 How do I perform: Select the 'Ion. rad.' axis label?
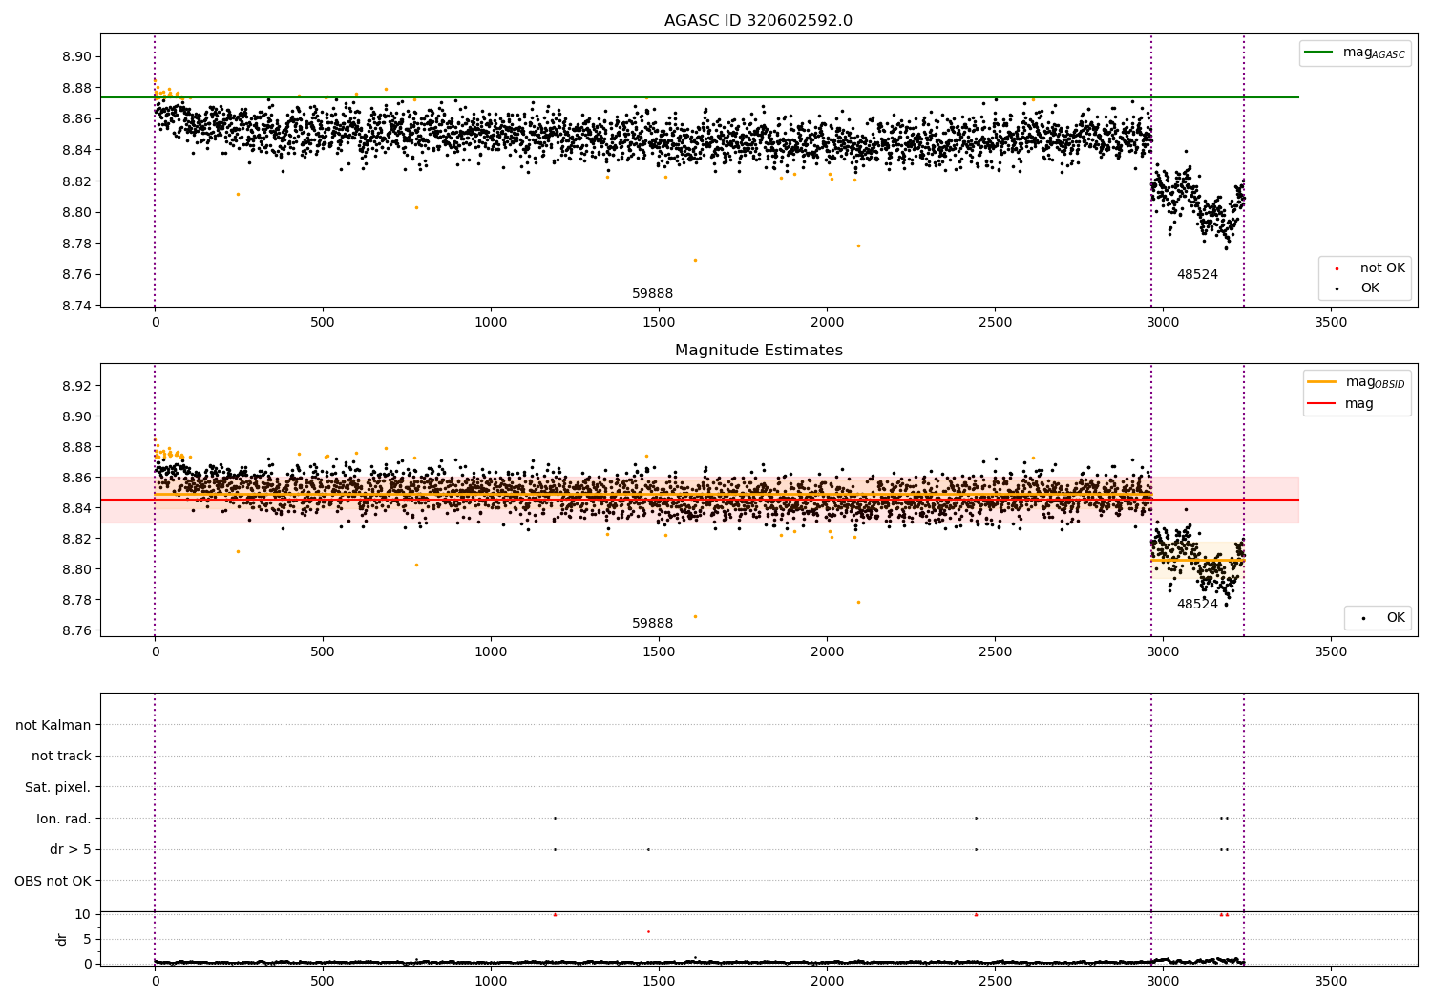click(63, 819)
